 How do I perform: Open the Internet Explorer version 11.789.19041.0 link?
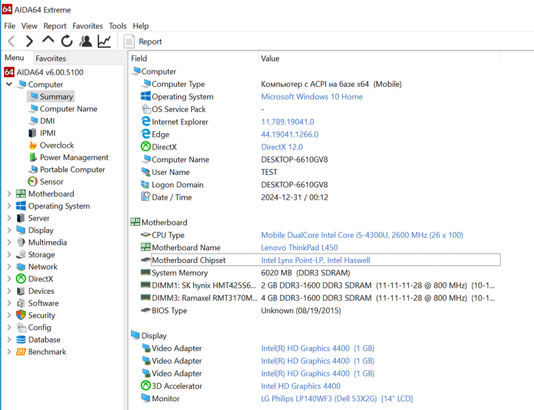(x=287, y=122)
